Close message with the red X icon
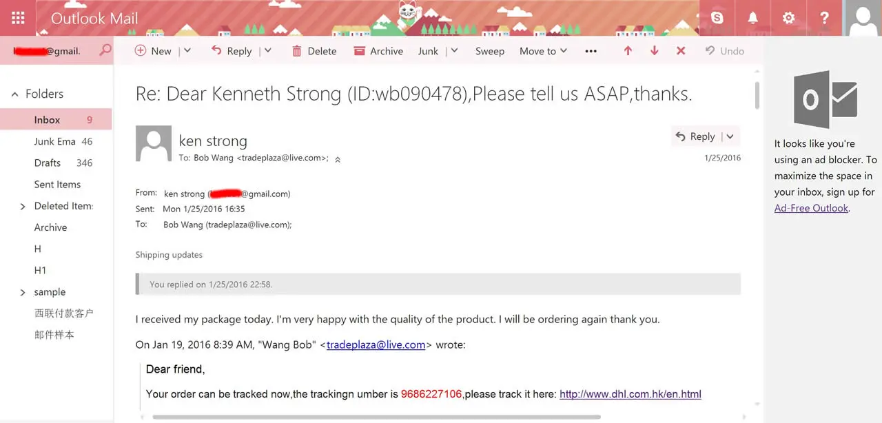 [x=681, y=51]
